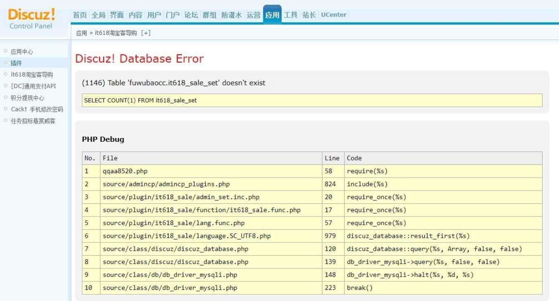The image size is (559, 301).
Task: Click the db_driver_mysqli->query(%s, false, false) cell
Action: coord(443,262)
